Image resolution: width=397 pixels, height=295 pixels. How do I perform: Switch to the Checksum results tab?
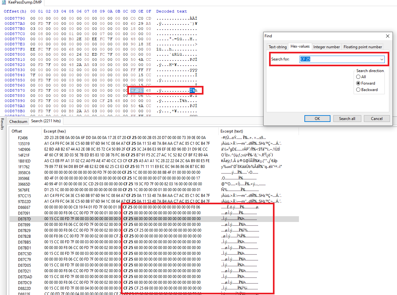point(18,121)
